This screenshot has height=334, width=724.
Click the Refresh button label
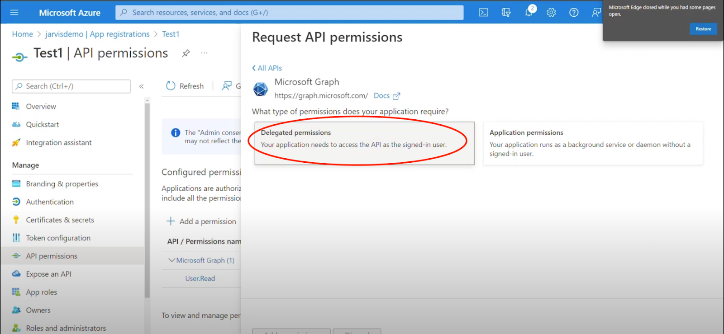[191, 86]
